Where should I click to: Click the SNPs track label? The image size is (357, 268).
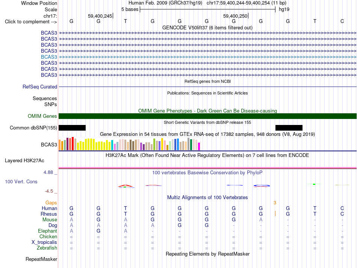tap(51, 104)
